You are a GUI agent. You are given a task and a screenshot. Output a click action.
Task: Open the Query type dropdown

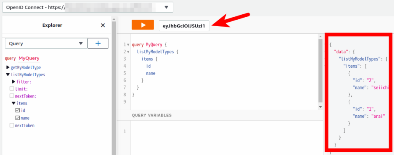click(x=46, y=43)
